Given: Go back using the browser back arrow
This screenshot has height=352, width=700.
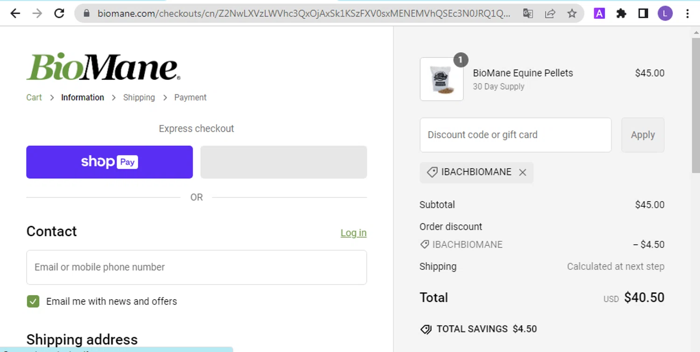Looking at the screenshot, I should pos(15,14).
